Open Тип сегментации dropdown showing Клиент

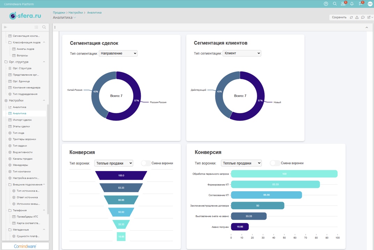click(x=242, y=53)
